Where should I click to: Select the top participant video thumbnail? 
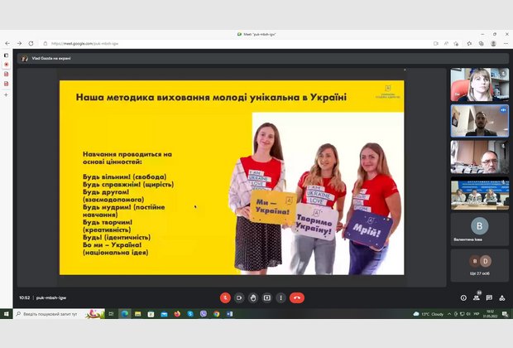(479, 85)
